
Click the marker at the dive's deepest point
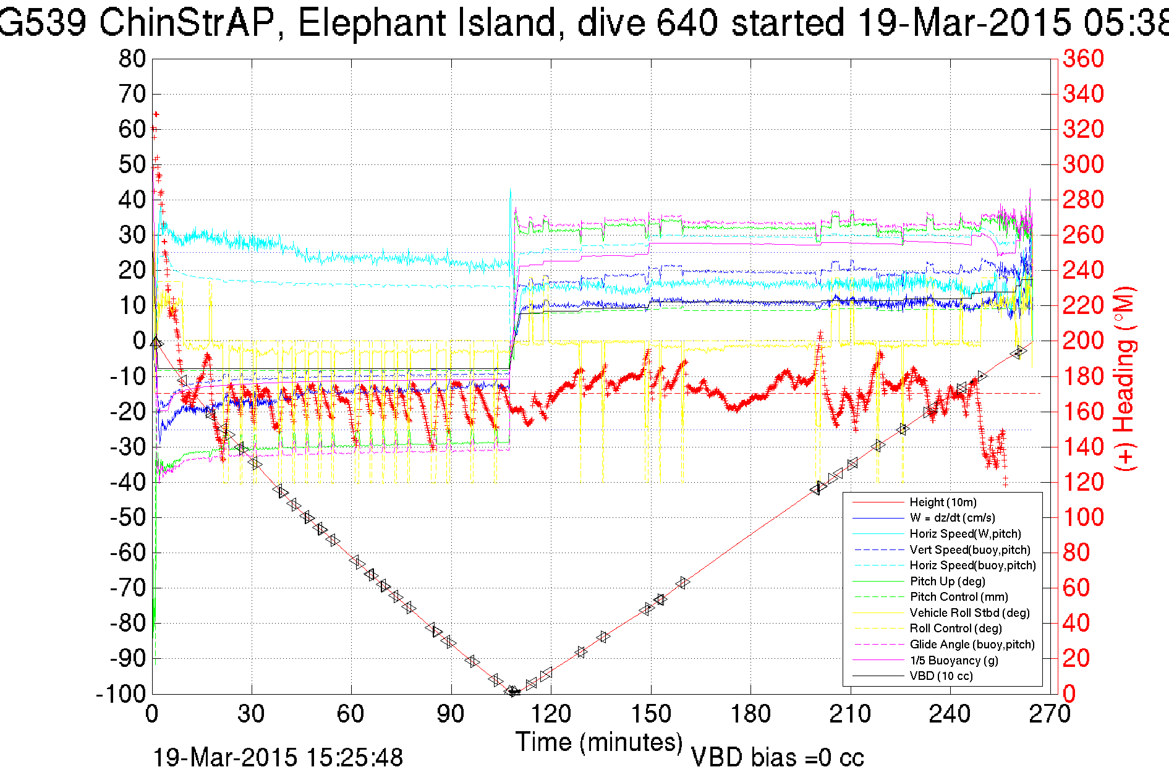click(x=513, y=692)
